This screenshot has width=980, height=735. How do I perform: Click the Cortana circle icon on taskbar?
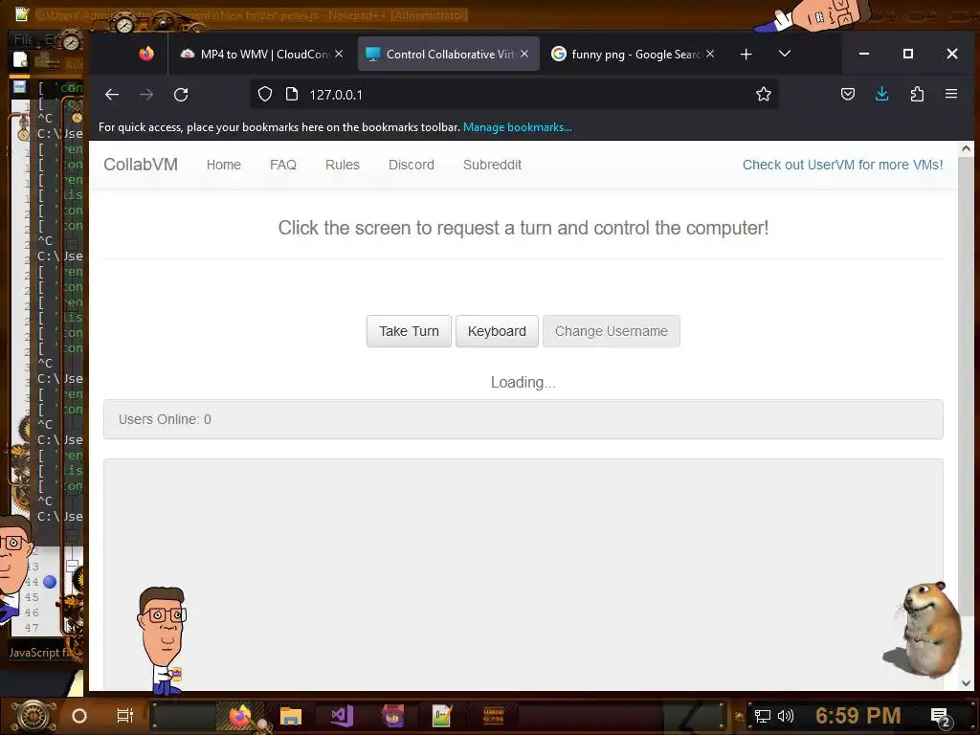[79, 716]
